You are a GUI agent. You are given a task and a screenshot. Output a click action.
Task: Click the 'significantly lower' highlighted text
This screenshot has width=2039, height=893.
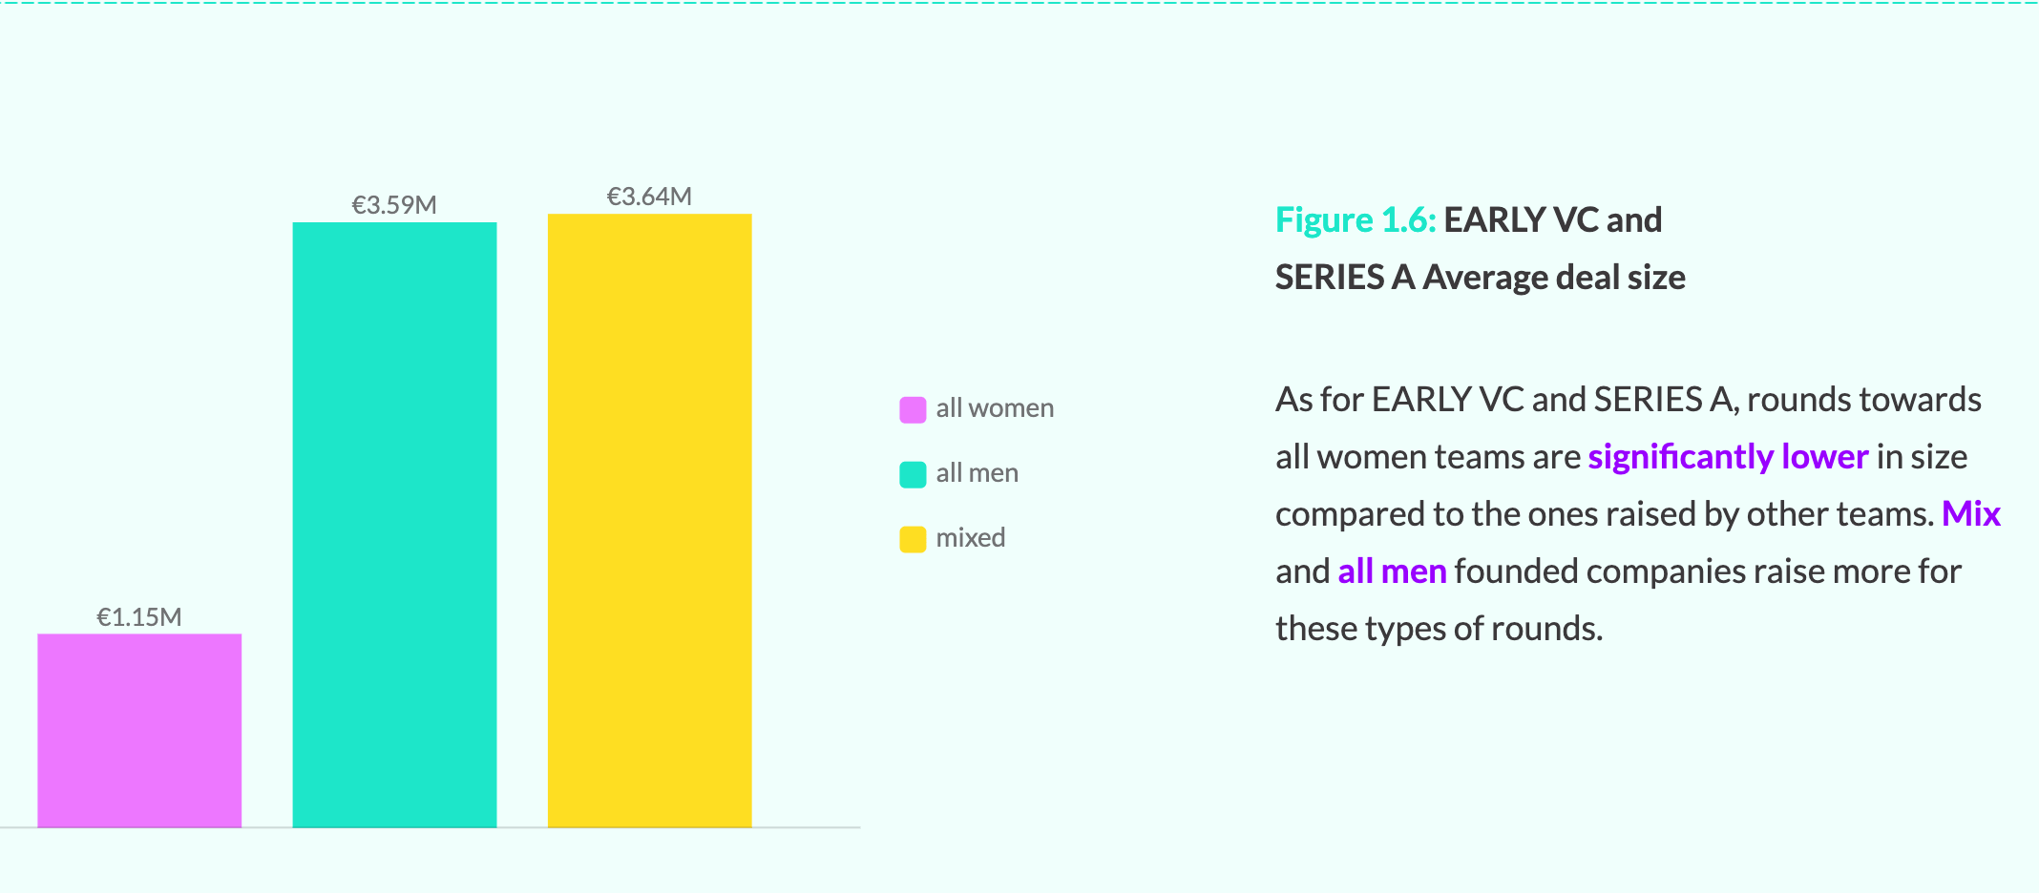click(x=1728, y=457)
